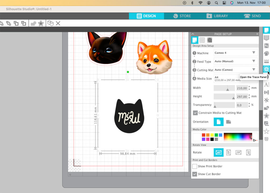Screen dimensions: 270x193
Task: Enable Show Print Border checkbox
Action: point(195,166)
